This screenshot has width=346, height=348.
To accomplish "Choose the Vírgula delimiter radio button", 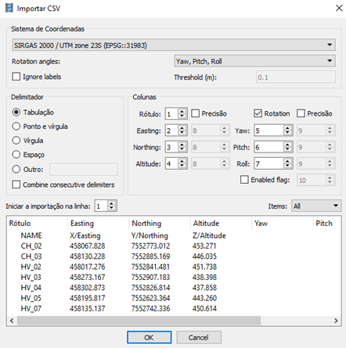I will 16,141.
